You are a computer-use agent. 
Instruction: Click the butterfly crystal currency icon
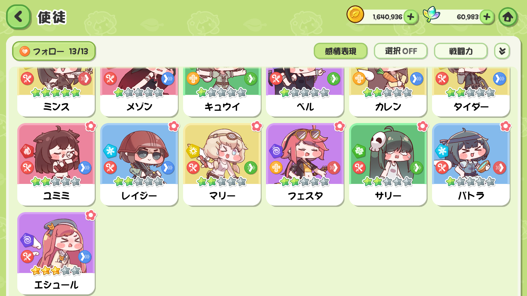pyautogui.click(x=431, y=14)
